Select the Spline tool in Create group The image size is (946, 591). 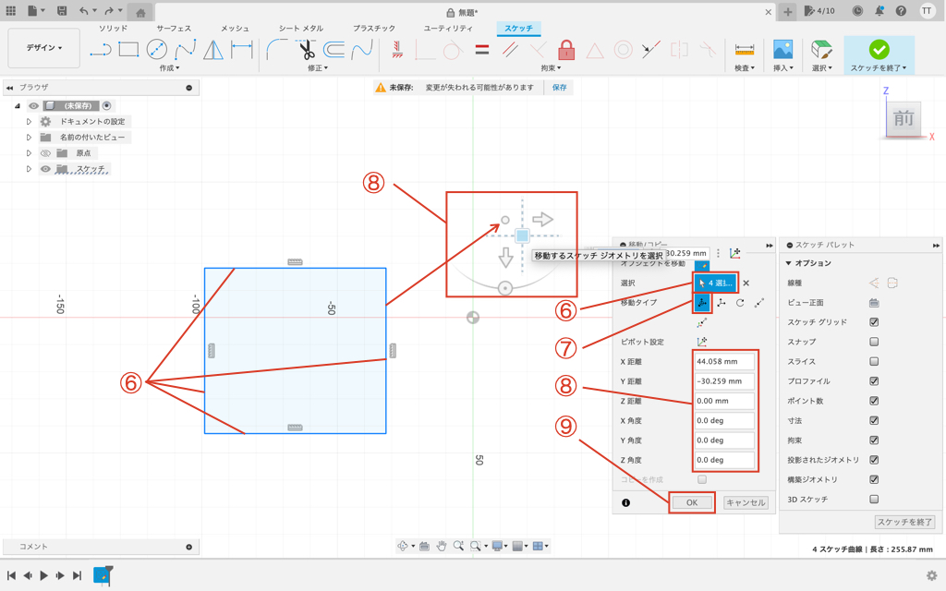pyautogui.click(x=185, y=50)
